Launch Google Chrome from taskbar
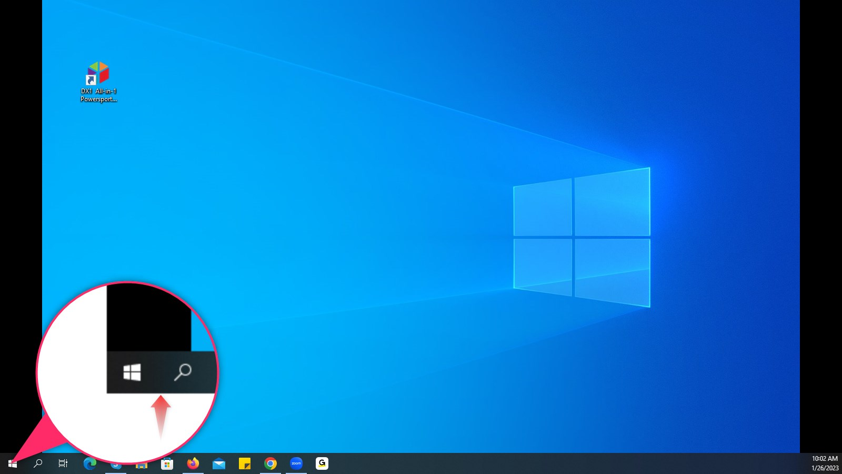 (270, 463)
